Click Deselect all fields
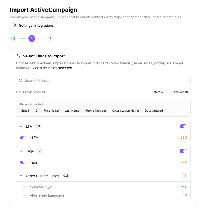The width and height of the screenshot is (203, 210). 180,92
